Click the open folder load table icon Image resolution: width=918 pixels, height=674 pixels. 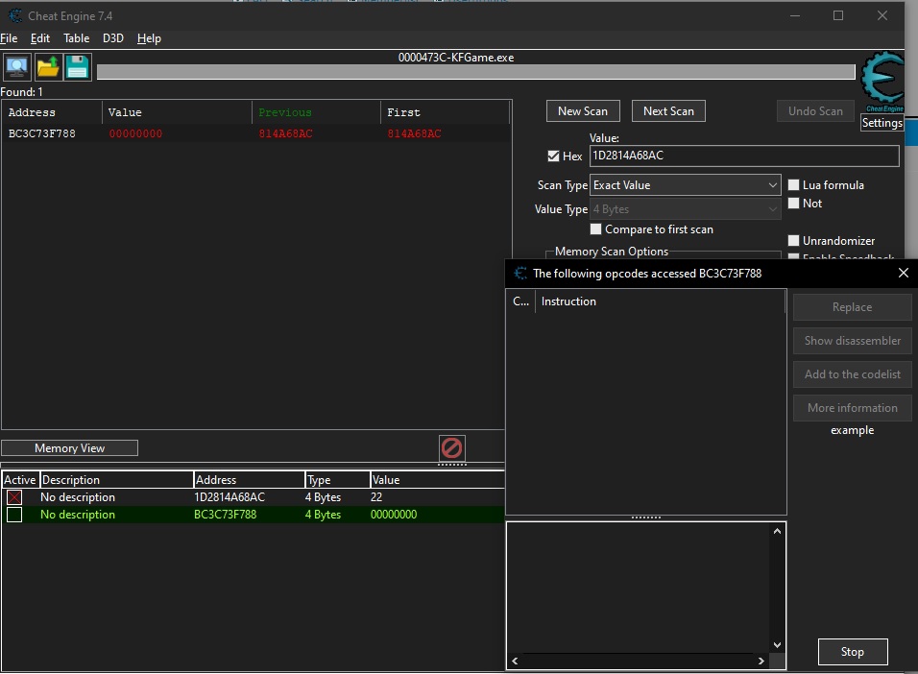[47, 67]
